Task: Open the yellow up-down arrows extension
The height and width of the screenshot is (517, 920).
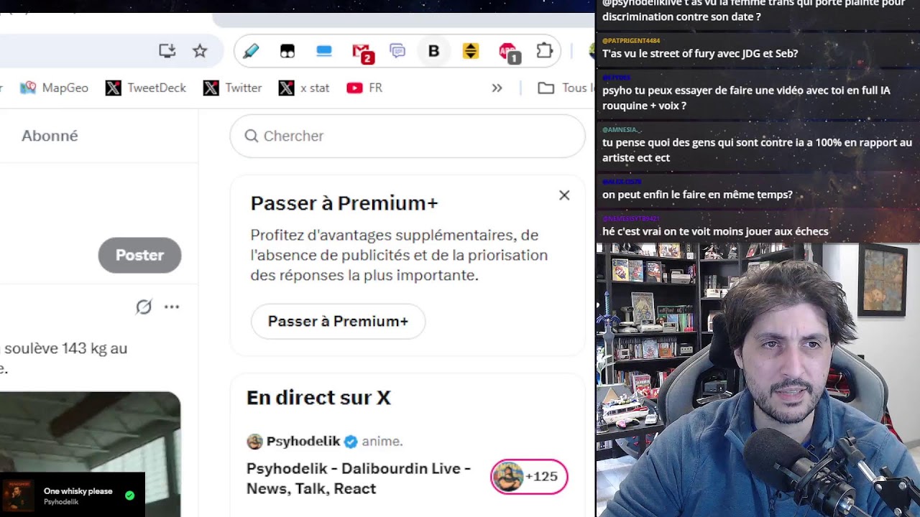Action: [471, 51]
